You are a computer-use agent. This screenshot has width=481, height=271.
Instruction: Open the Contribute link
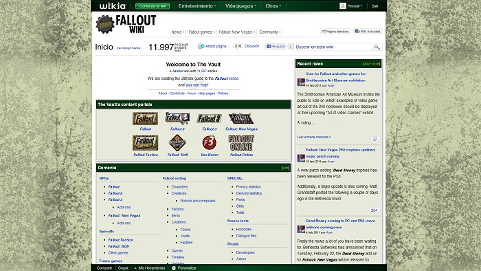pos(177,94)
